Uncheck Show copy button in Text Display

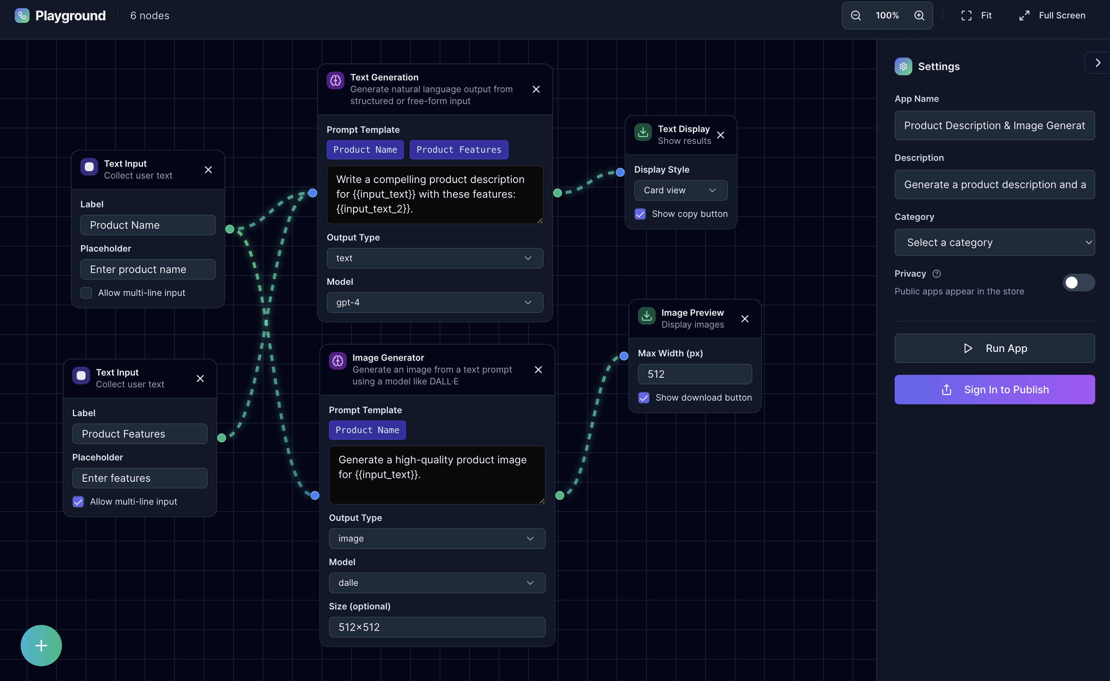[640, 214]
